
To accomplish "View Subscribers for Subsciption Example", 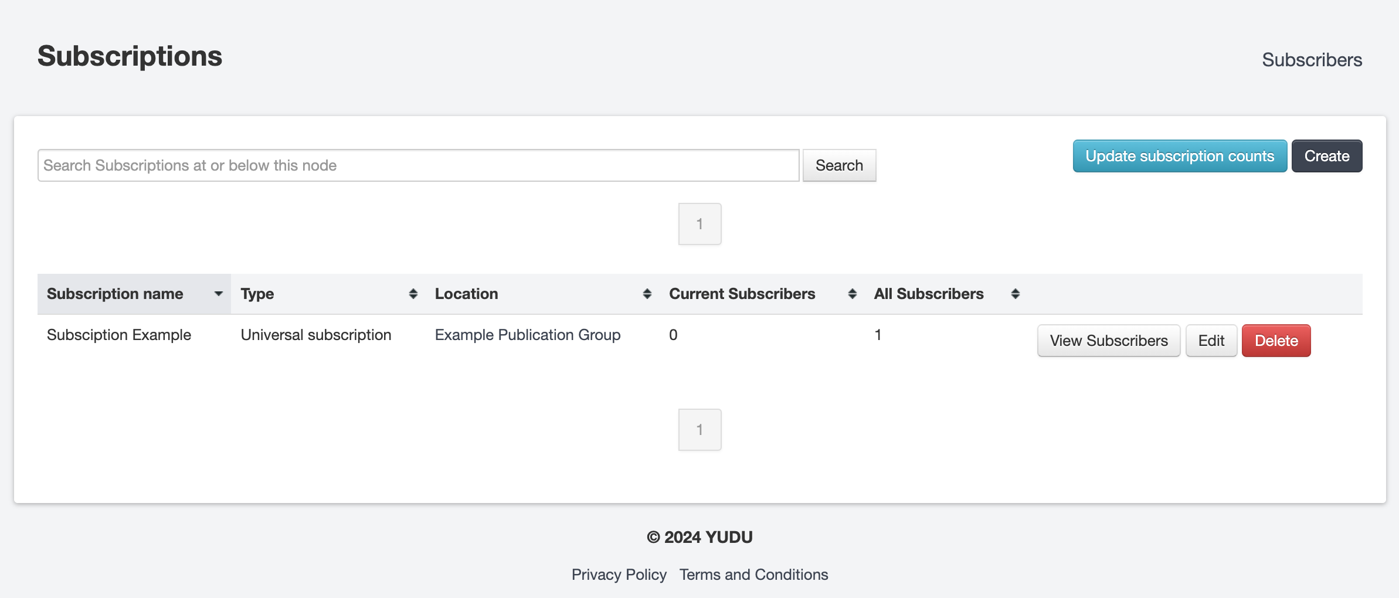I will 1109,341.
